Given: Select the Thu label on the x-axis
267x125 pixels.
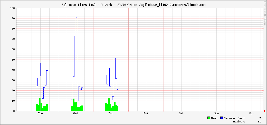Looking at the screenshot, I should pyautogui.click(x=111, y=113).
